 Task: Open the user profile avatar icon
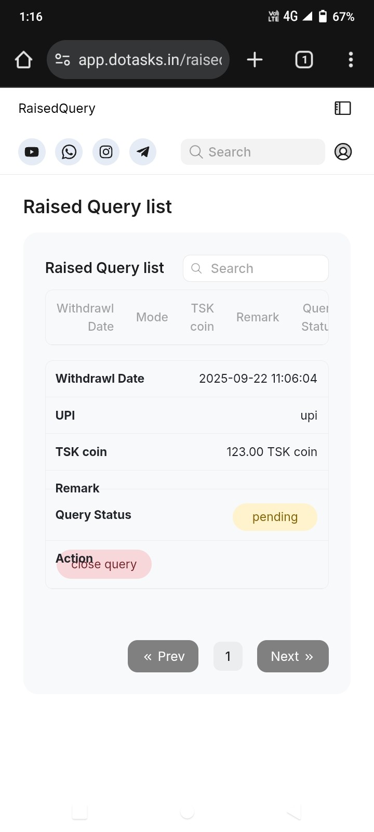pyautogui.click(x=343, y=152)
